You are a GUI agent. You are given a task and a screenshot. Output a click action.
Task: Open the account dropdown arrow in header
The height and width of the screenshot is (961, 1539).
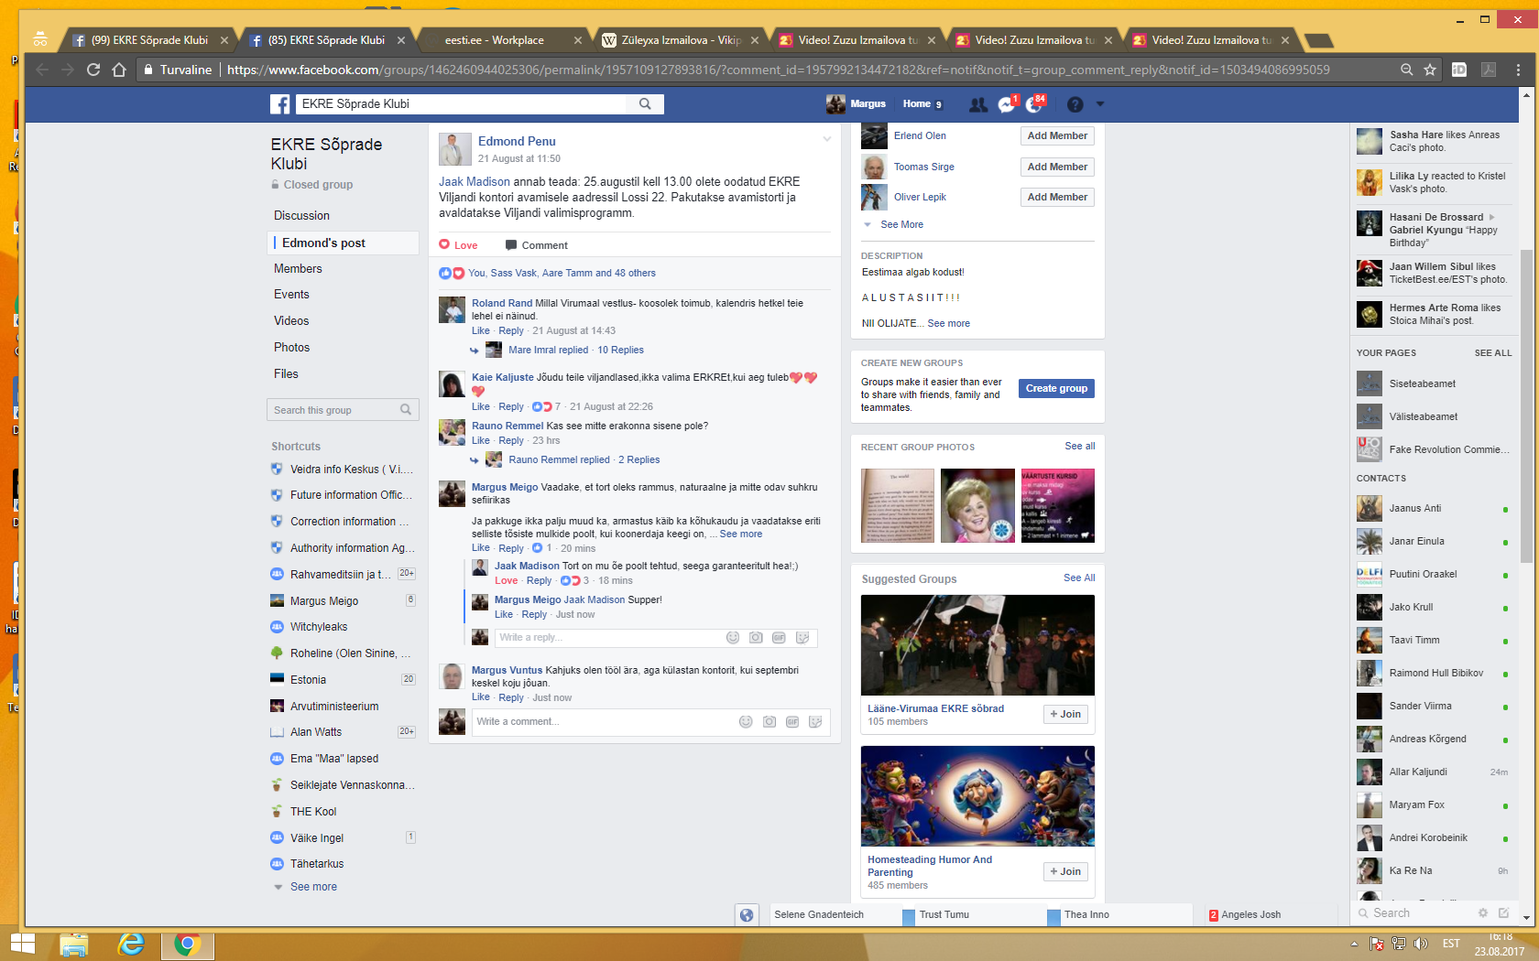click(x=1100, y=104)
